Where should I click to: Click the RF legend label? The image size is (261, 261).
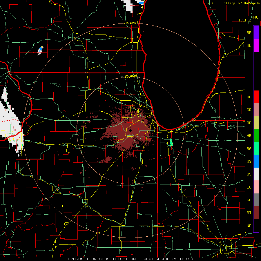click(249, 32)
